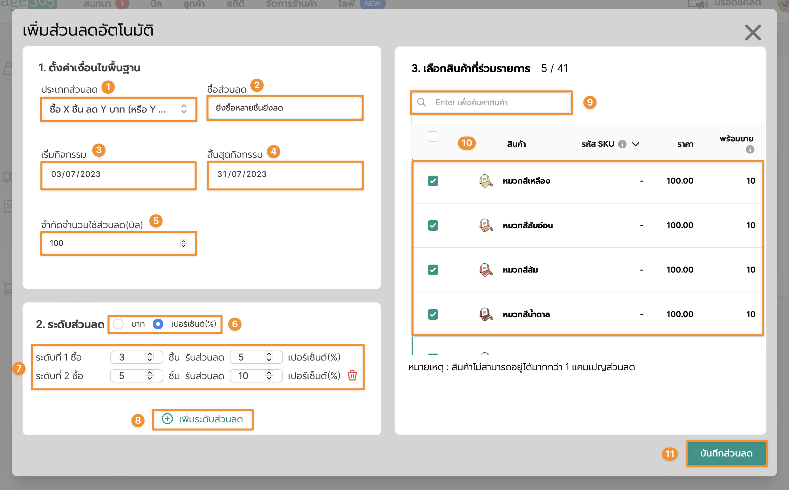Click stepper arrows on bill limit field
Image resolution: width=789 pixels, height=490 pixels.
point(184,243)
